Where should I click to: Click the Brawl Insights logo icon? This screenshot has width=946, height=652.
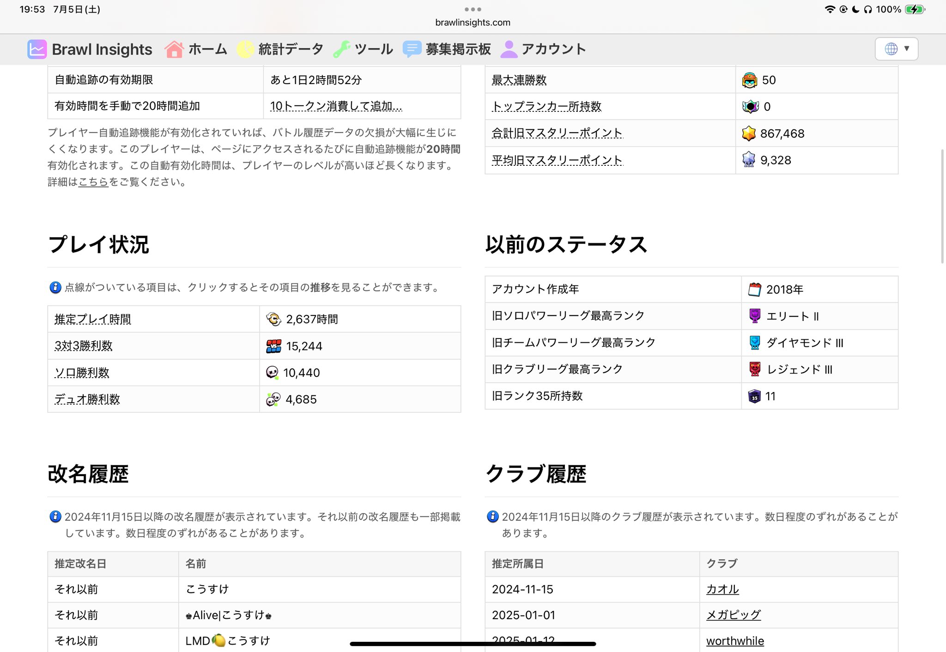[x=37, y=49]
